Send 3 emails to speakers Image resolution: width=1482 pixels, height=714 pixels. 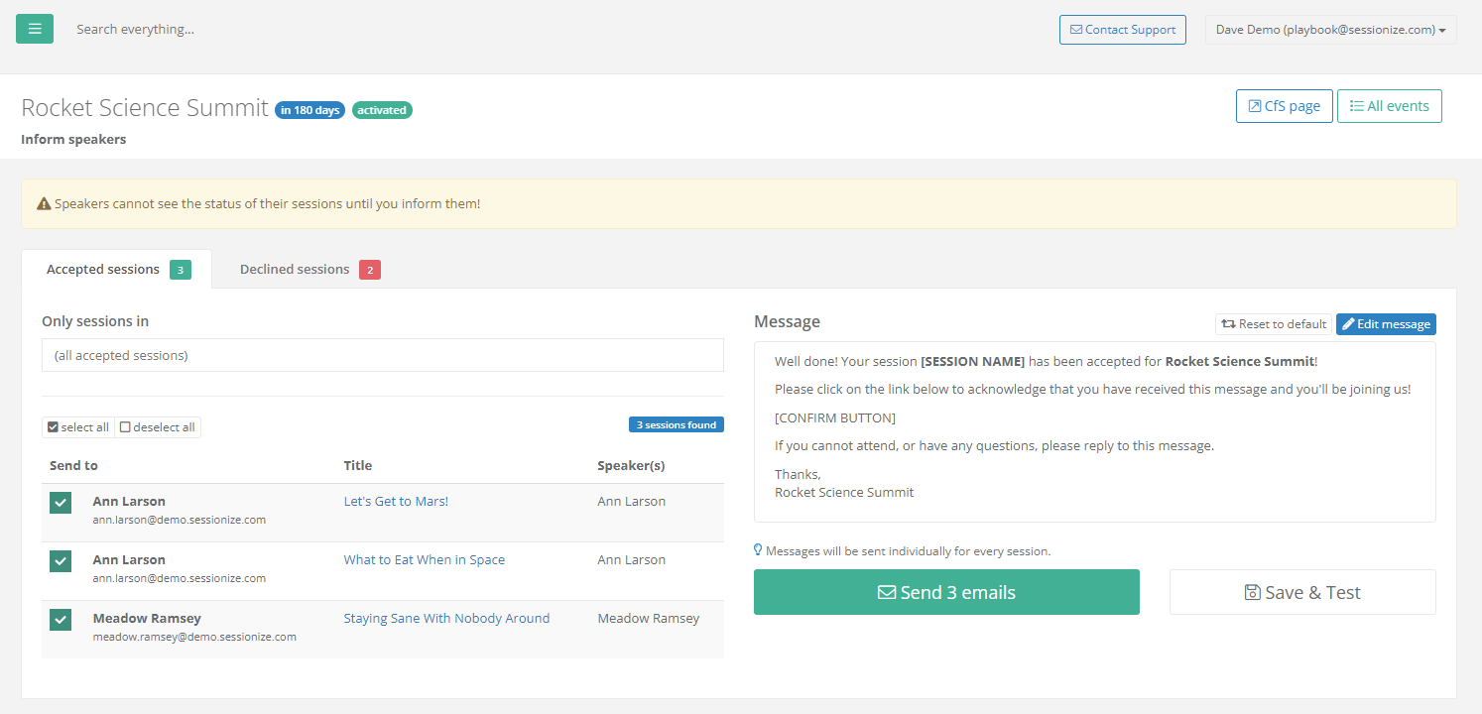click(x=946, y=592)
